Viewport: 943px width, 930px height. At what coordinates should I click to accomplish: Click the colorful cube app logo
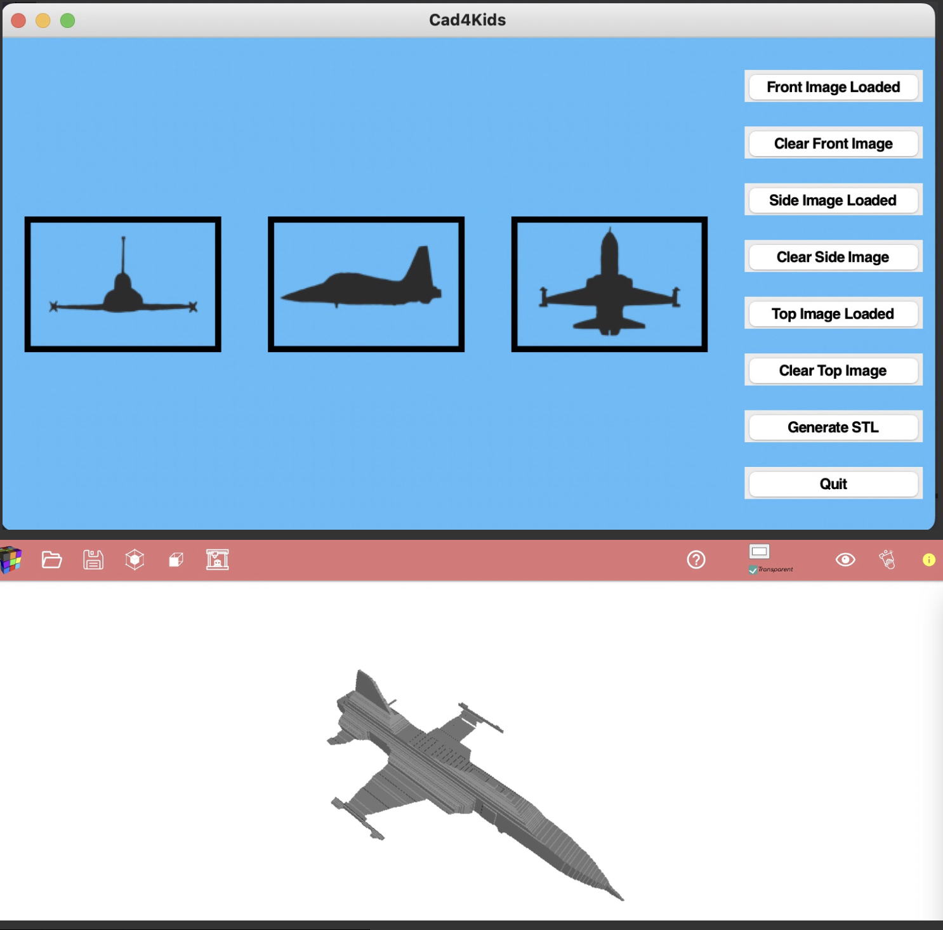coord(11,560)
